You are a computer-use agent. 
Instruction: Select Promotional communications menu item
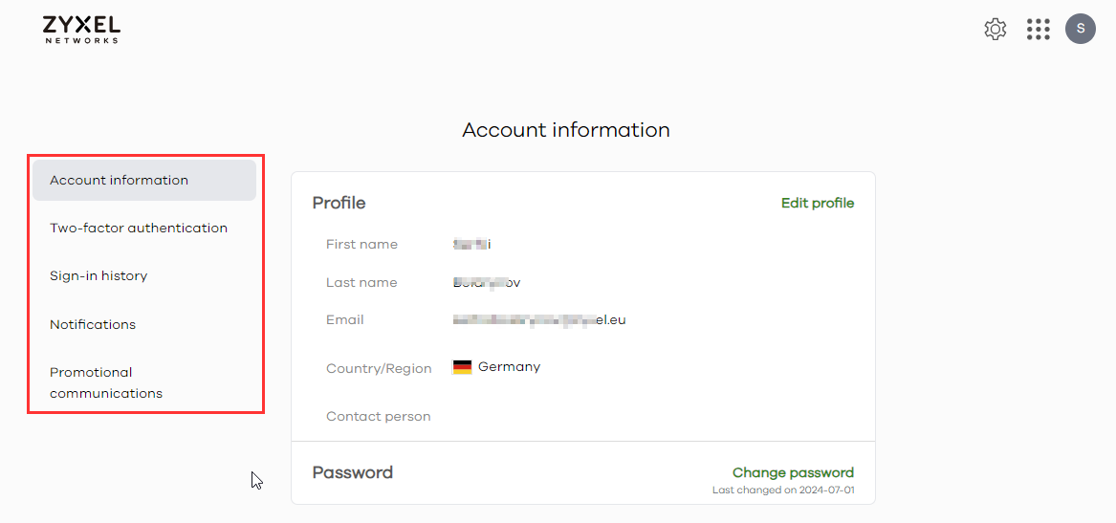[x=106, y=382]
